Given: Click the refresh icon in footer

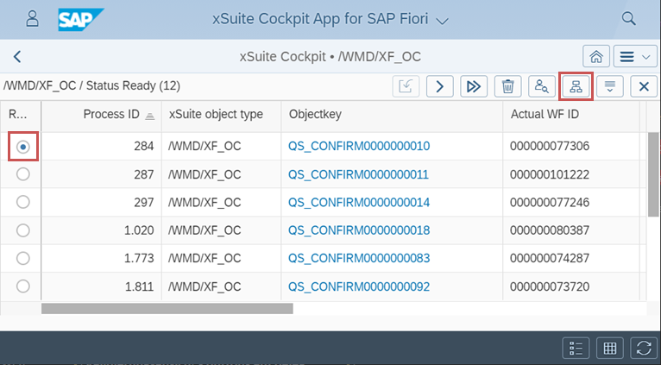Looking at the screenshot, I should 641,348.
